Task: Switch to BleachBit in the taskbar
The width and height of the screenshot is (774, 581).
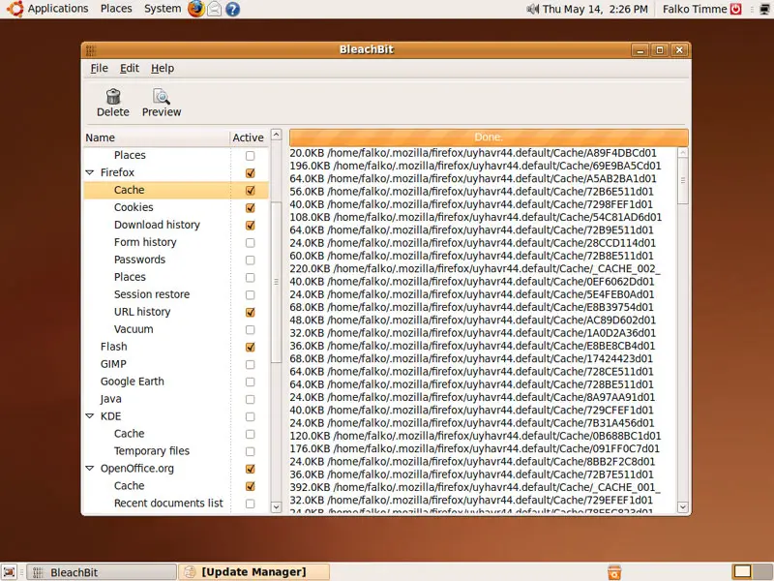Action: pyautogui.click(x=102, y=572)
